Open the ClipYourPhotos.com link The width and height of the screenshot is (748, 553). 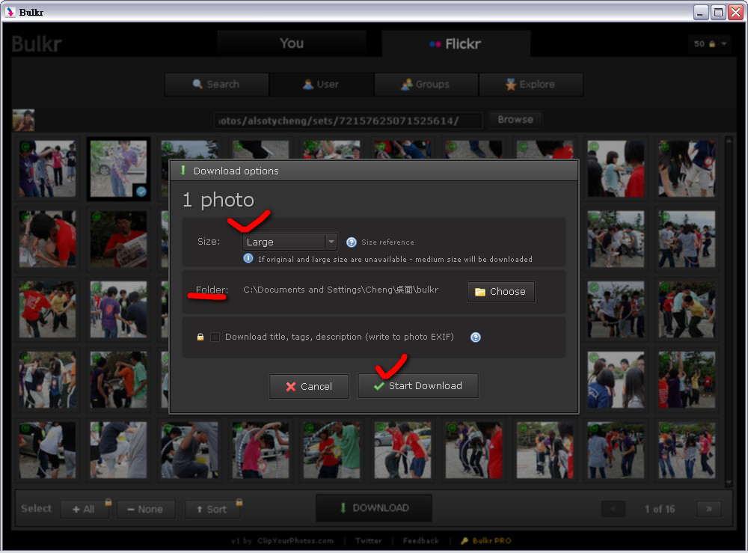tap(295, 540)
